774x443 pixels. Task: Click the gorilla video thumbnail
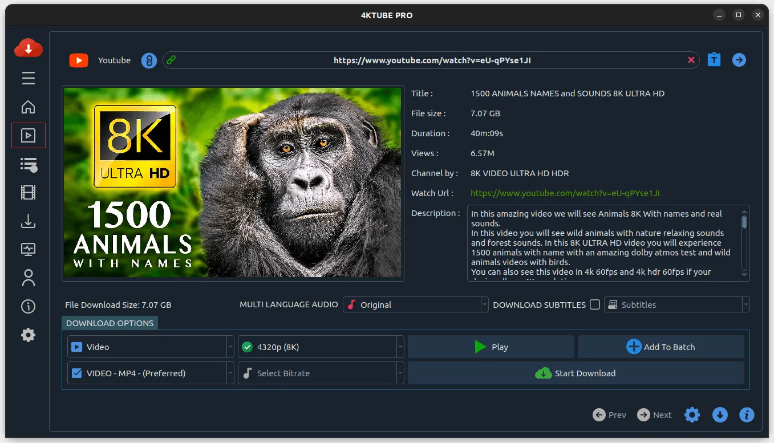(233, 182)
